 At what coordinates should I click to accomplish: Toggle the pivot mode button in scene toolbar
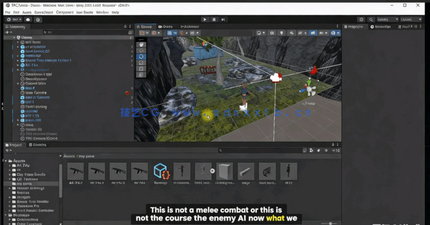(144, 33)
